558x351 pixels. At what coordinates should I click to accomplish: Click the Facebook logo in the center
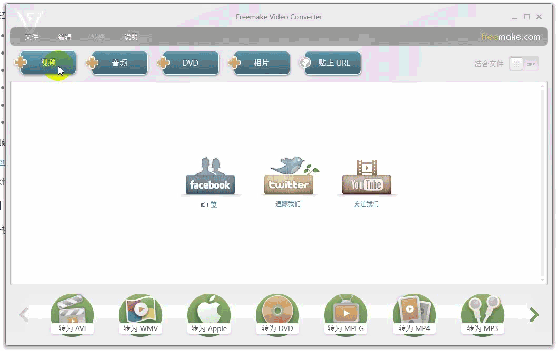pos(210,177)
